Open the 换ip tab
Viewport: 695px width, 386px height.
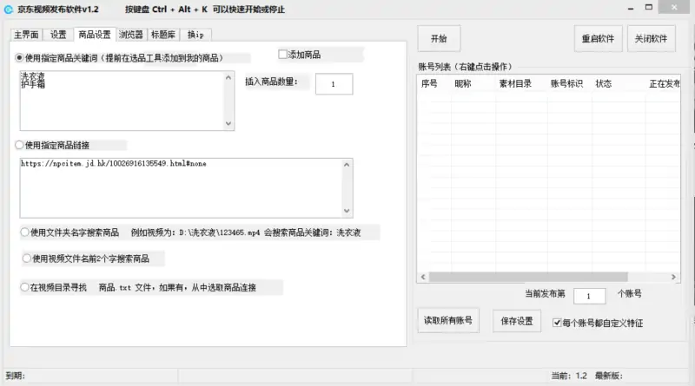click(198, 35)
